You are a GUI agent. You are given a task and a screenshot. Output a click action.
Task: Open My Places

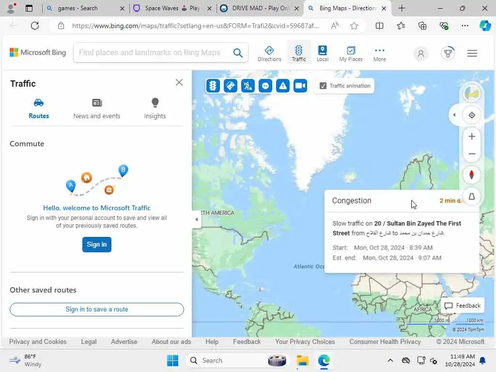click(x=351, y=53)
